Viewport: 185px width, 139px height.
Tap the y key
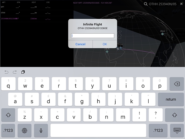[92, 84]
